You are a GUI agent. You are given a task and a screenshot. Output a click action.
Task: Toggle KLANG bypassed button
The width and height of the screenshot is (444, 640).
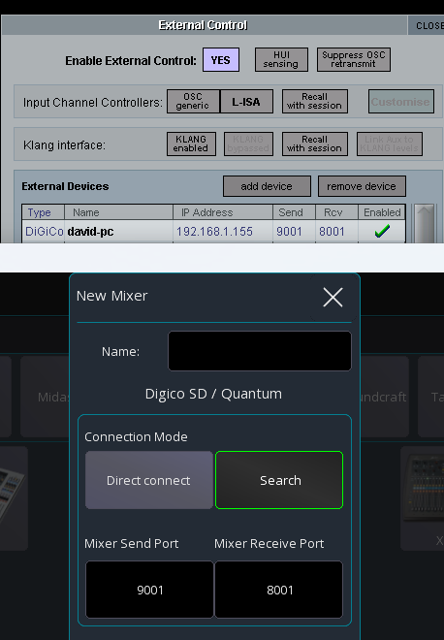coord(248,144)
